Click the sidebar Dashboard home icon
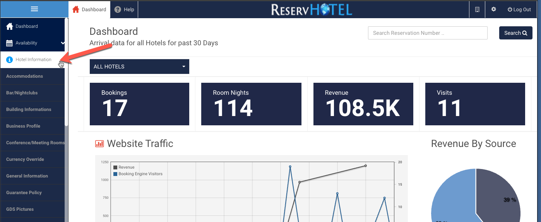This screenshot has height=222, width=541. tap(10, 26)
